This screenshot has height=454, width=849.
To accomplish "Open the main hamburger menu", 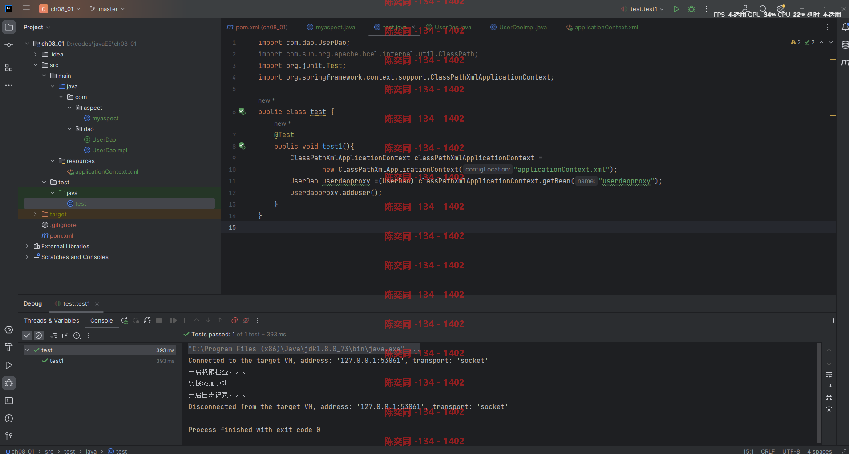I will coord(26,9).
